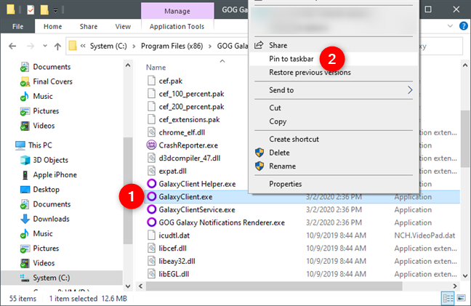Screen dimensions: 471x306
Task: Choose Rename in the context menu
Action: pos(334,166)
